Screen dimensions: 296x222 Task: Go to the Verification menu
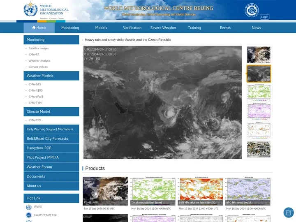[132, 28]
